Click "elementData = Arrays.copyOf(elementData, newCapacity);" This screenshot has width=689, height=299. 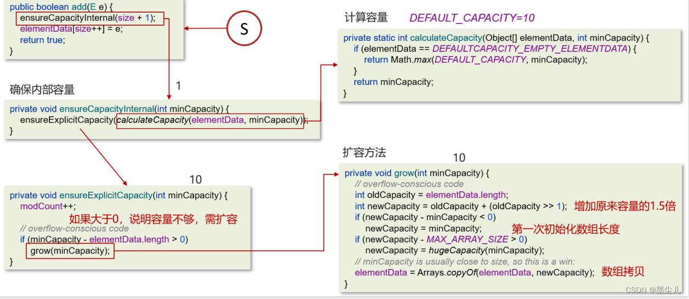475,272
